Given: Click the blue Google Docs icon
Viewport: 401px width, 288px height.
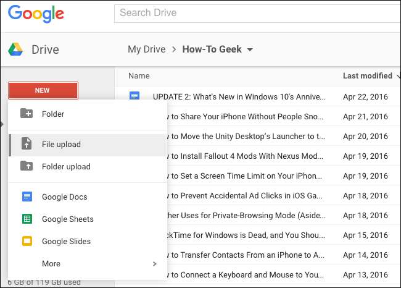Looking at the screenshot, I should [27, 197].
